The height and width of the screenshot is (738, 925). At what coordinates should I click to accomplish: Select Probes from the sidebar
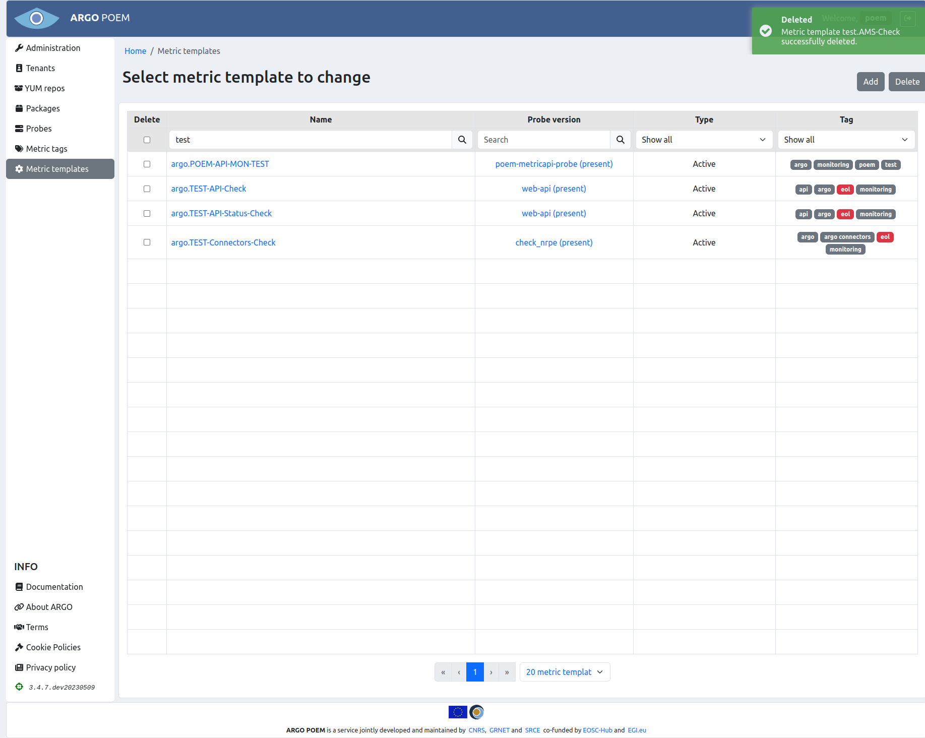tap(38, 129)
